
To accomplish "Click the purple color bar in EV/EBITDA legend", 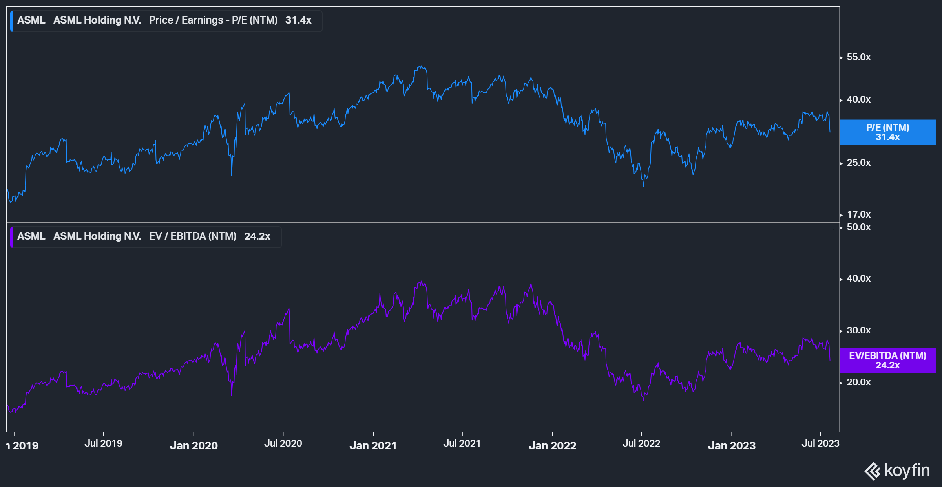I will tap(12, 237).
